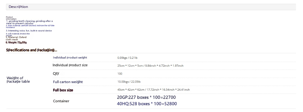Click the 40HQ:528 boxes container line
Image resolution: width=303 pixels, height=112 pixels.
(x=147, y=104)
